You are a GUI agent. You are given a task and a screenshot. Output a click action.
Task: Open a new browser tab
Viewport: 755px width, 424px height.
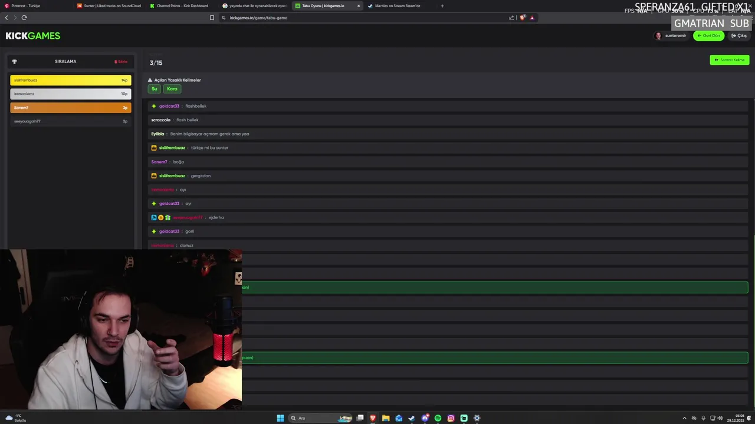(442, 6)
